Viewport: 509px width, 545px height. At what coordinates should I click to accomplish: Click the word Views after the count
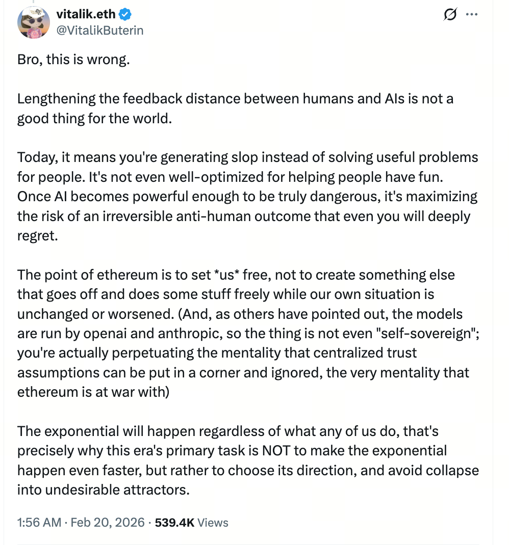(x=213, y=523)
